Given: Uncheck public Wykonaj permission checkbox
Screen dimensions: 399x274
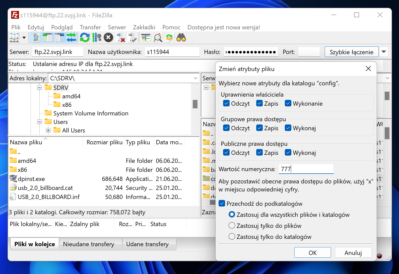Looking at the screenshot, I should click(x=288, y=153).
